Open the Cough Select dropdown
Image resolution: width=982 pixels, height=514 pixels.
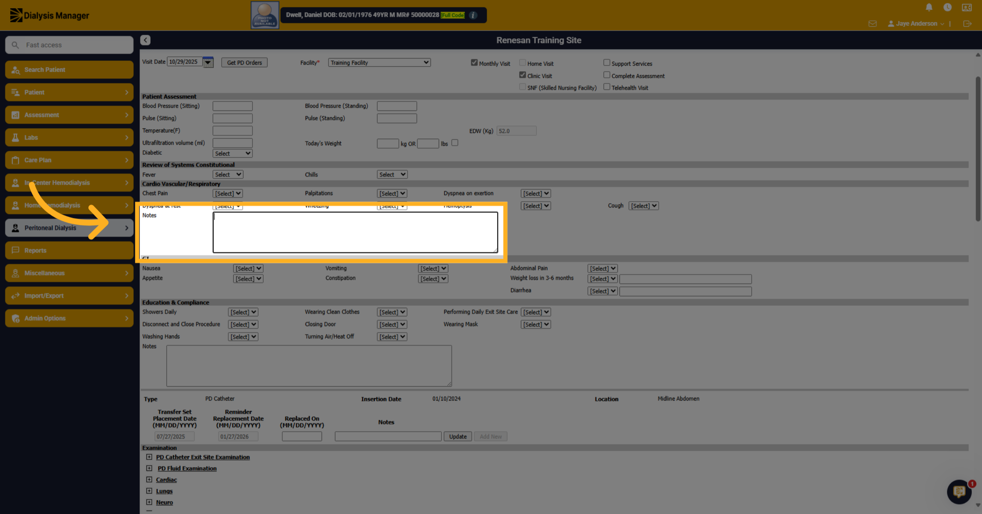tap(644, 206)
